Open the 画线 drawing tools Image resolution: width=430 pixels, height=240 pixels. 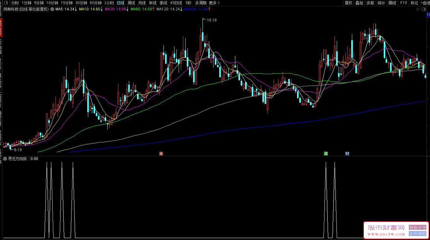tap(392, 3)
